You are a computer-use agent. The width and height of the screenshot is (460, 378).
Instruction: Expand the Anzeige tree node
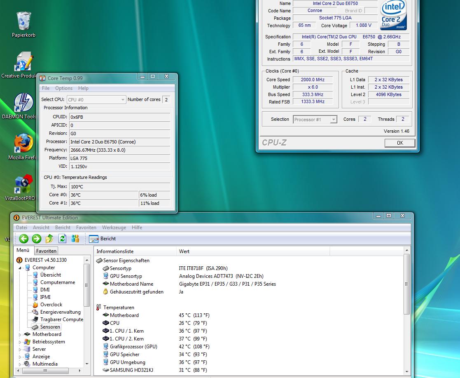(20, 357)
